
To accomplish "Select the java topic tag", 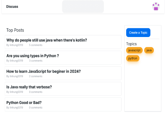I will 149,50.
